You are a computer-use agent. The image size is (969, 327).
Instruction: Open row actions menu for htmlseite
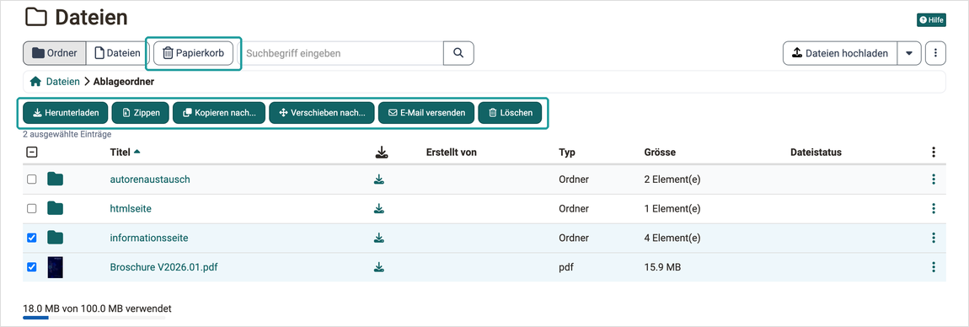point(933,208)
